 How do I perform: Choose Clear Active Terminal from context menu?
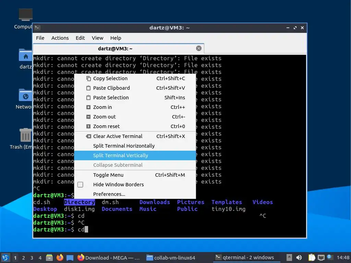click(135, 136)
